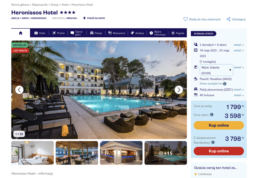Image resolution: width=258 pixels, height=178 pixels.
Task: Open the Pogoda tab
Action: click(178, 33)
